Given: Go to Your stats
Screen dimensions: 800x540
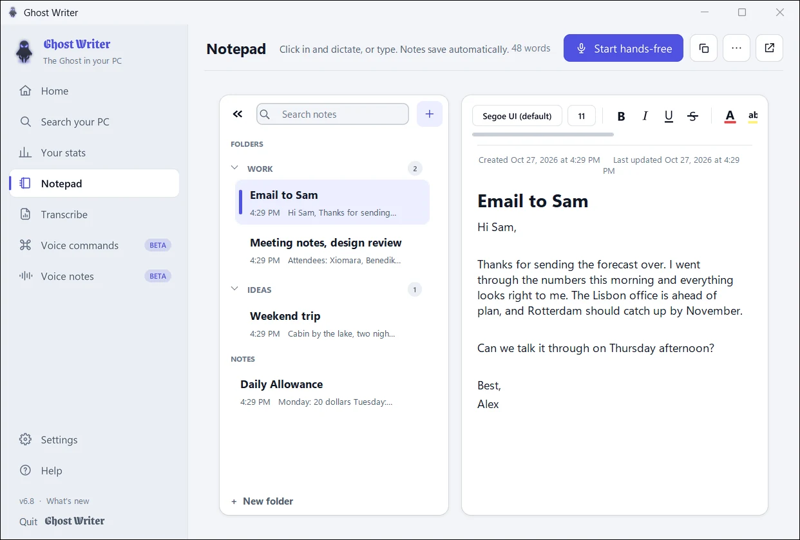Looking at the screenshot, I should (94, 153).
